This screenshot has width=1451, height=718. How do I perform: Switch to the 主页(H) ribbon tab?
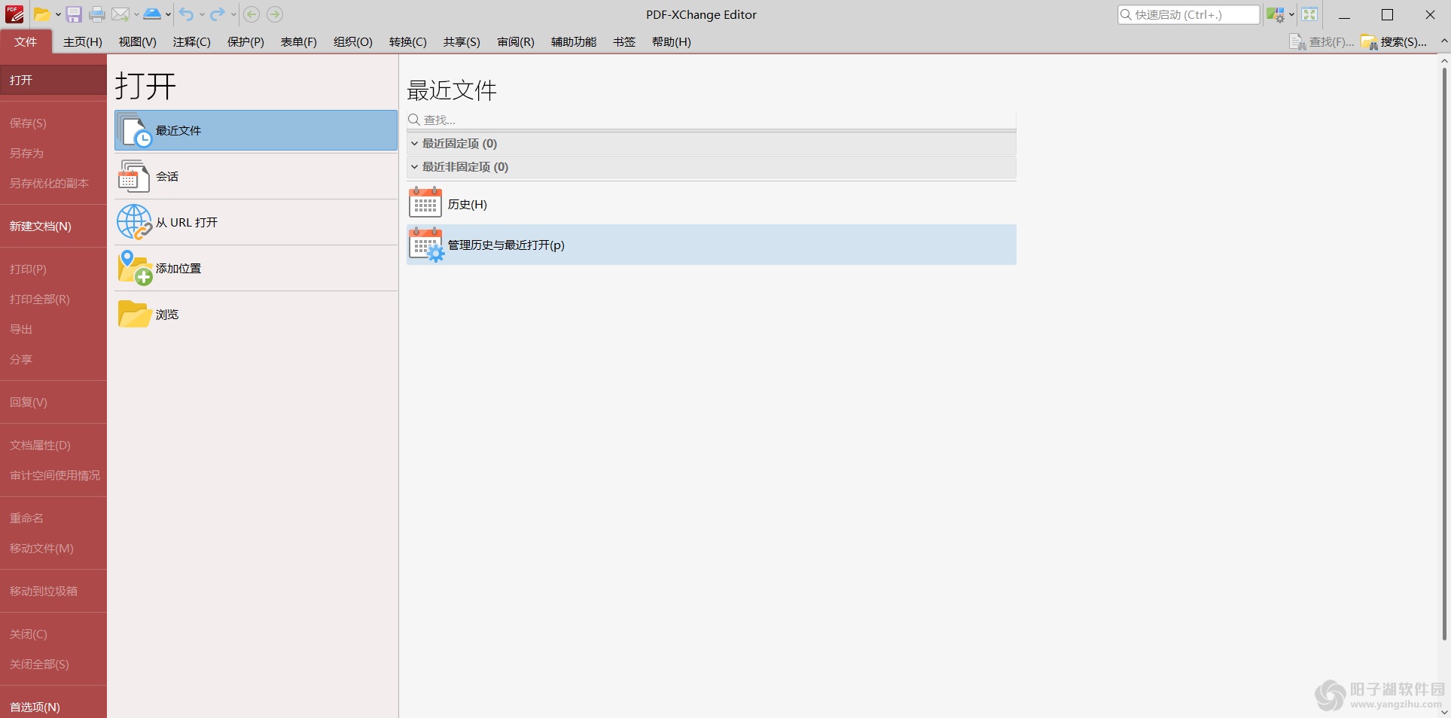82,41
